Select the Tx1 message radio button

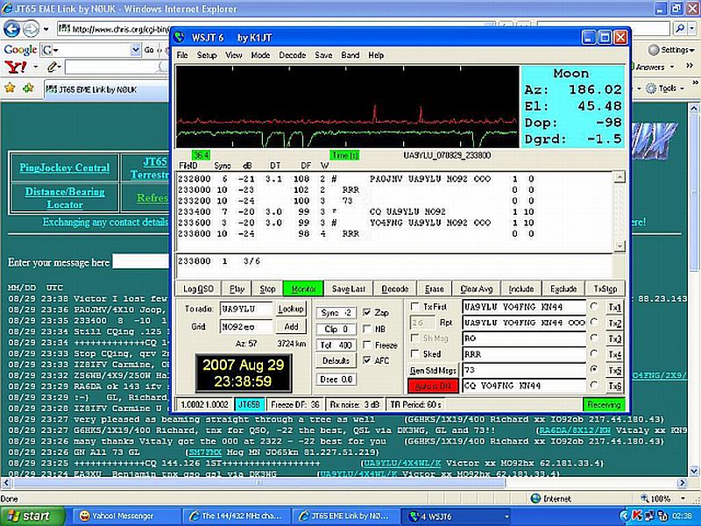click(x=596, y=306)
